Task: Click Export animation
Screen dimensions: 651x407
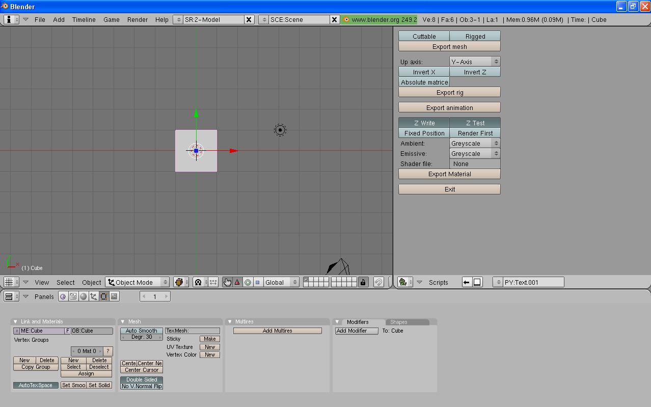Action: tap(449, 107)
